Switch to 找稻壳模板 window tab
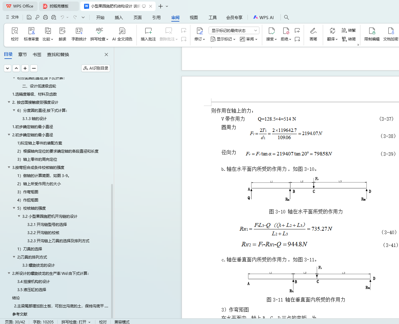Screen dimensions: 399x324 coord(59,6)
